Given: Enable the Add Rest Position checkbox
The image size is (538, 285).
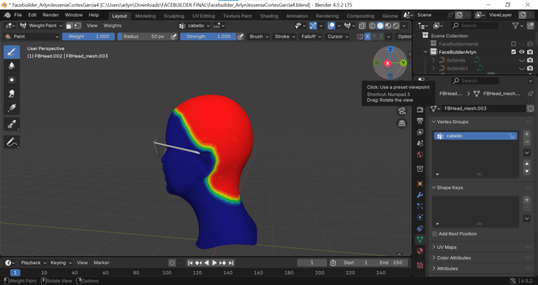Looking at the screenshot, I should coord(435,234).
